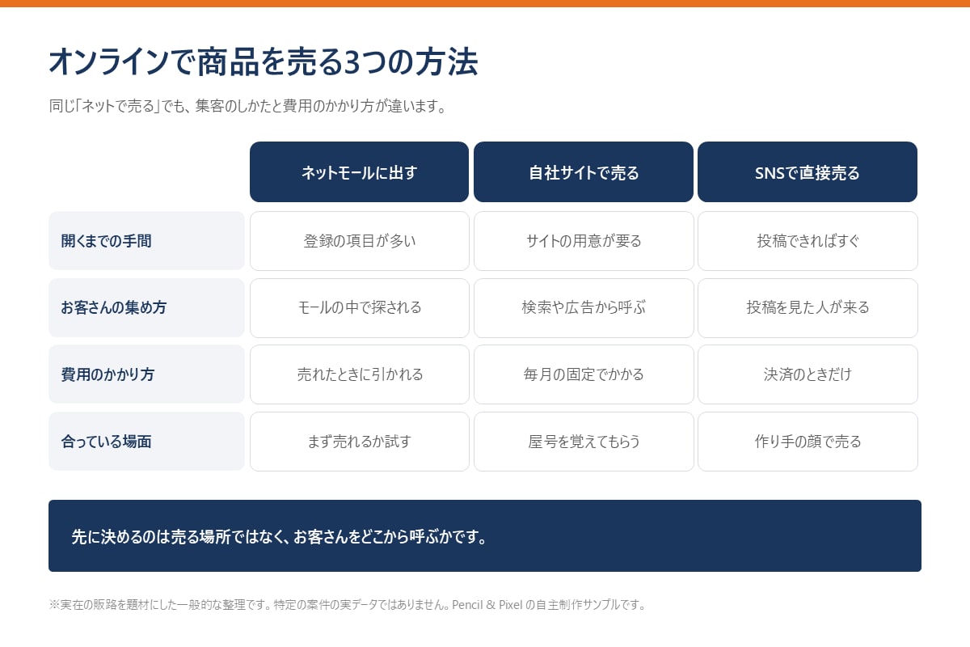Click the cell 投稿できればすぐ

808,241
